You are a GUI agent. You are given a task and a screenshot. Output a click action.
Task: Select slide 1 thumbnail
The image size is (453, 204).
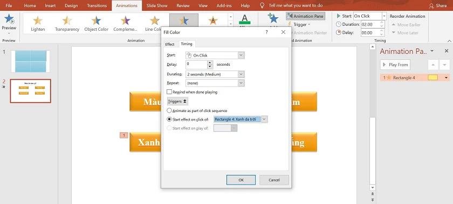click(x=30, y=61)
